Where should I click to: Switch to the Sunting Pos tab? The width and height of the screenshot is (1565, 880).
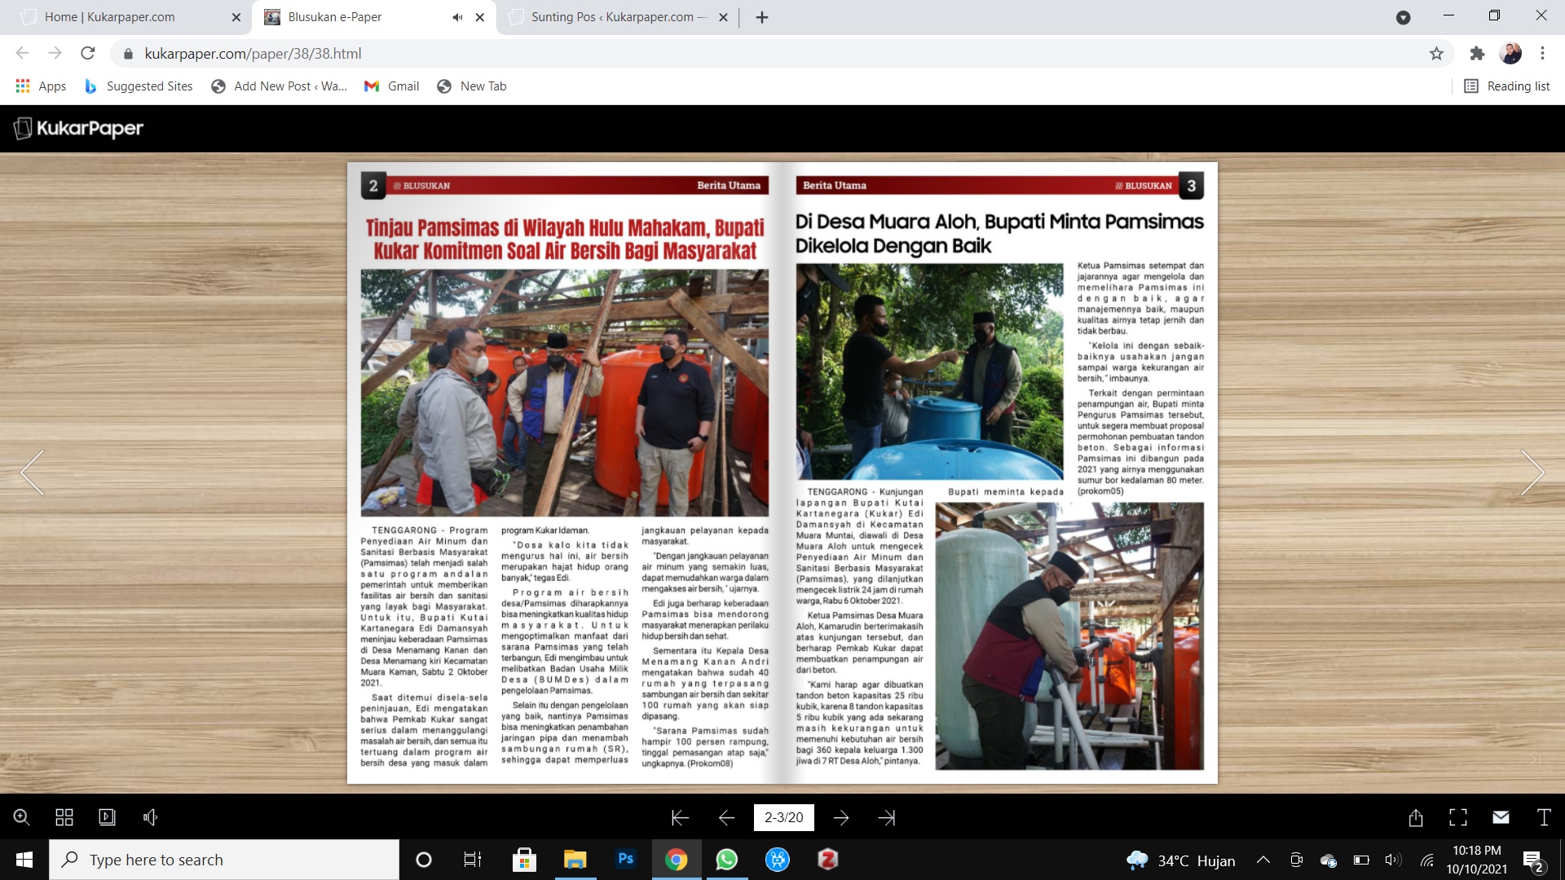(609, 16)
